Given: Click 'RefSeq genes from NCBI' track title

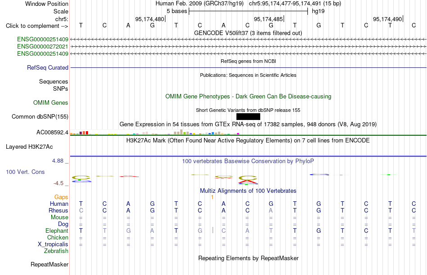Looking at the screenshot, I should (248, 61).
